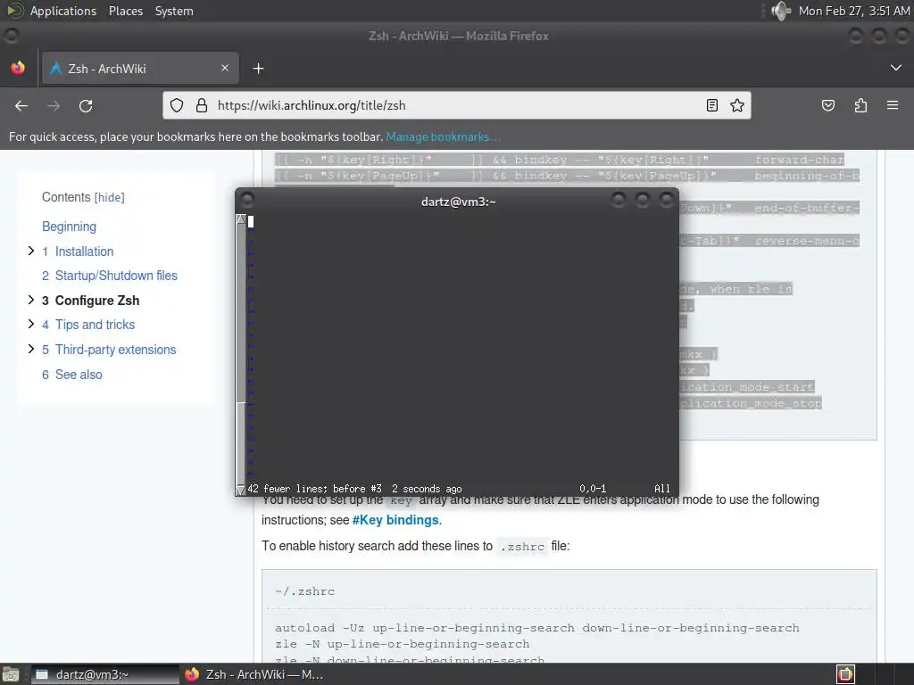Switch to Zsh - ArchWiki taskbar button
Screen dimensions: 914x685
pyautogui.click(x=254, y=674)
